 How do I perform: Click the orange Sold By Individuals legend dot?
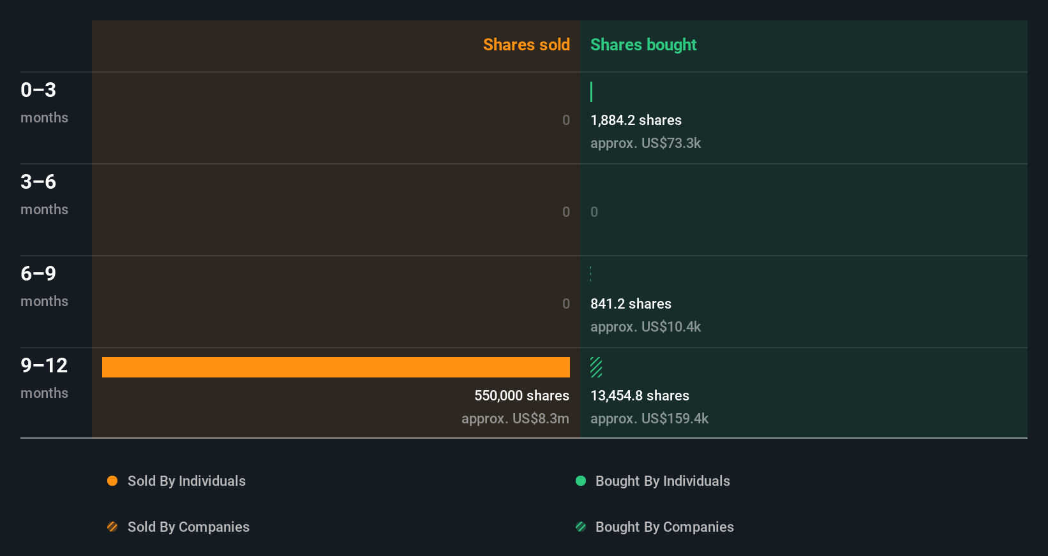tap(112, 481)
